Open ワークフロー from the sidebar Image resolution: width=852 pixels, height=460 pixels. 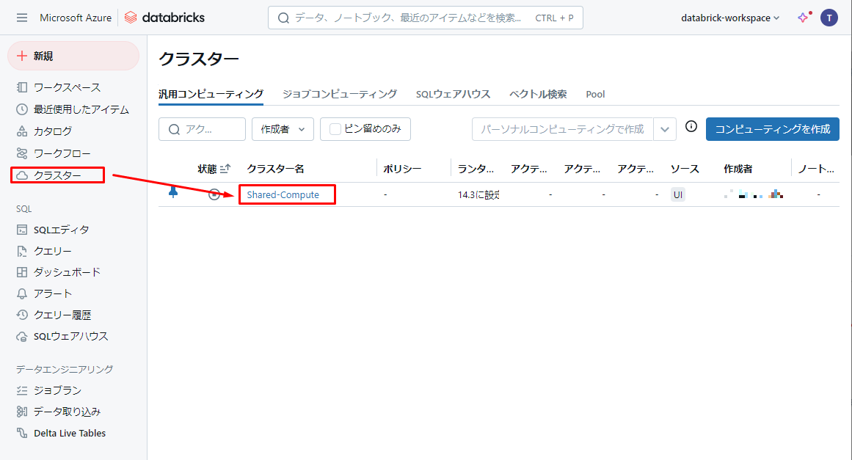pos(62,153)
